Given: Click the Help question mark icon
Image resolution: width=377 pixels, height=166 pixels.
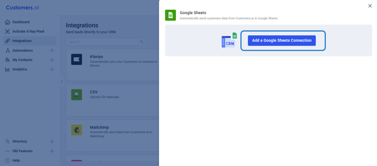Looking at the screenshot, I should 7,160.
